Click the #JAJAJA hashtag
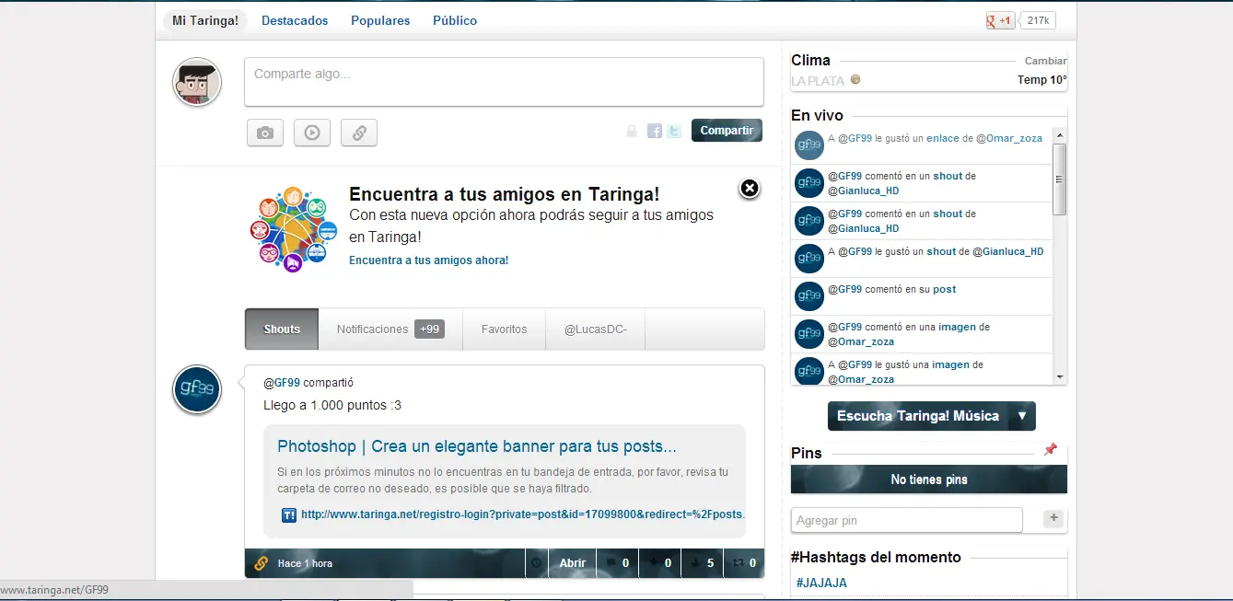The width and height of the screenshot is (1233, 601). pos(821,583)
